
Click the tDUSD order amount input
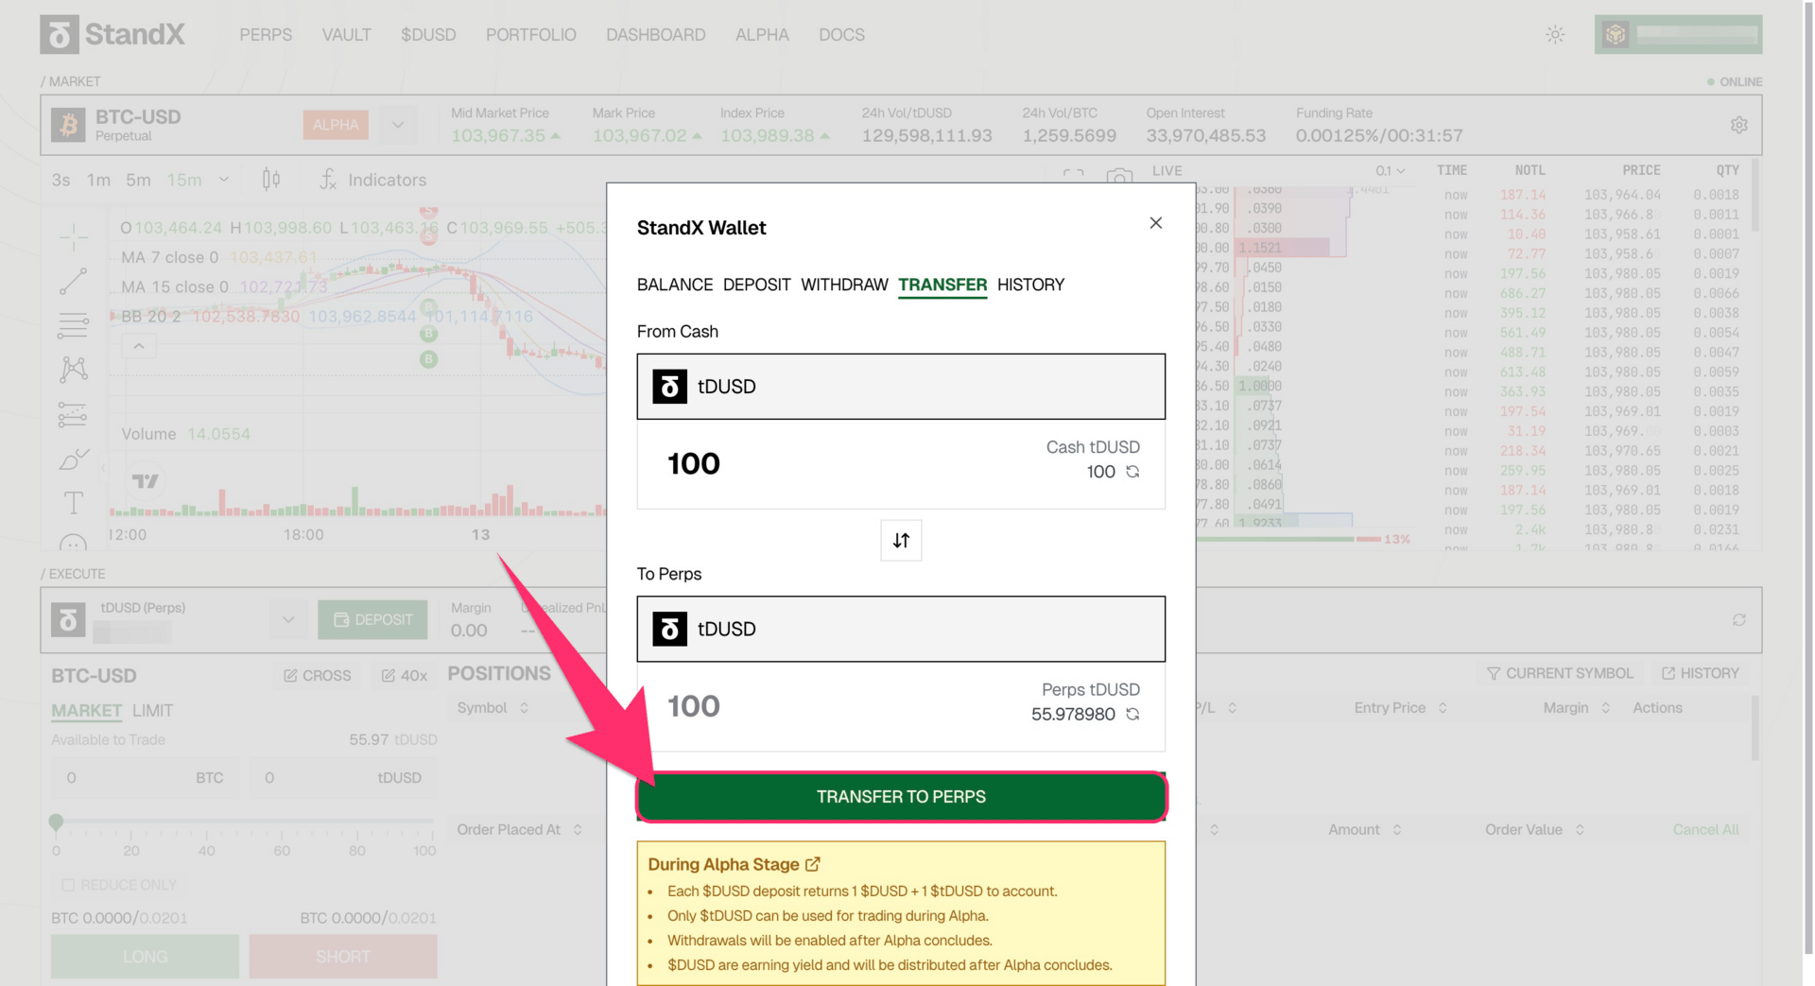pyautogui.click(x=343, y=778)
